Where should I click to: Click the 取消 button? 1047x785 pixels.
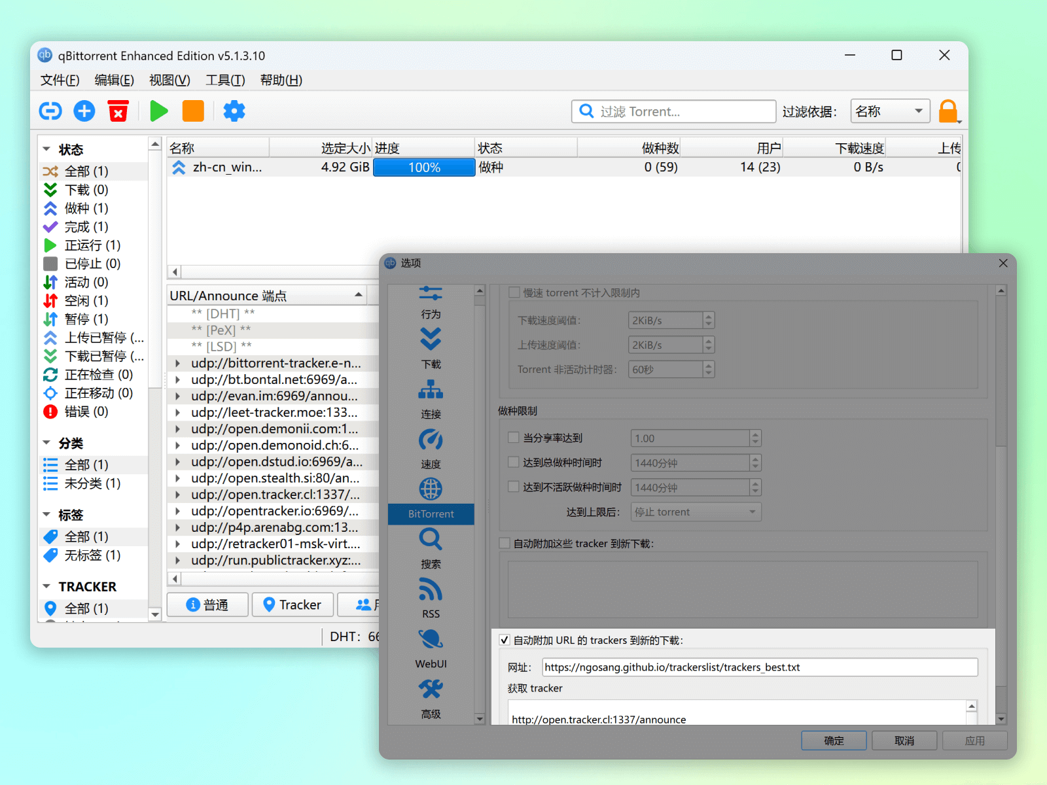(x=904, y=741)
